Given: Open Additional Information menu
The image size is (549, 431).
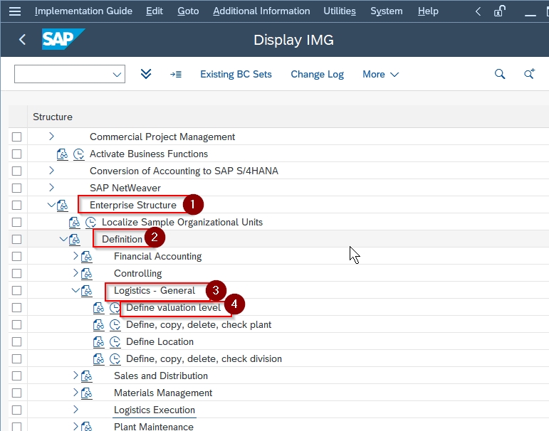Looking at the screenshot, I should (x=261, y=11).
